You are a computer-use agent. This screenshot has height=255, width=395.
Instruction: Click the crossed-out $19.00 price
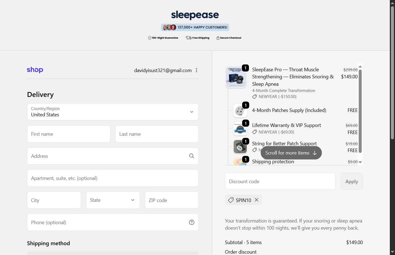tap(352, 144)
